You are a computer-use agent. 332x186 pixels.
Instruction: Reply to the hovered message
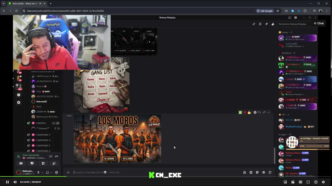pyautogui.click(x=259, y=112)
